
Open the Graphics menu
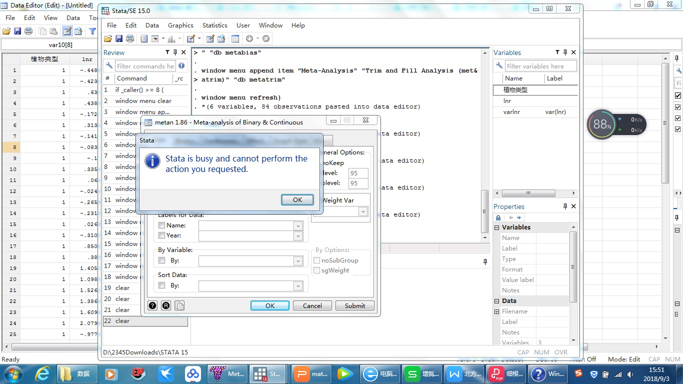(x=180, y=25)
